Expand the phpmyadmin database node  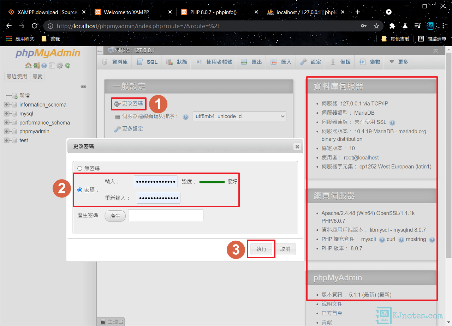[6, 131]
